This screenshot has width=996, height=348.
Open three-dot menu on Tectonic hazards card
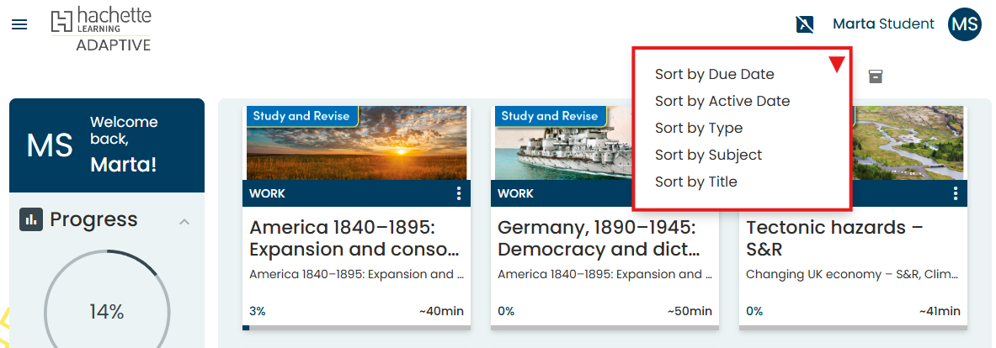click(x=956, y=194)
